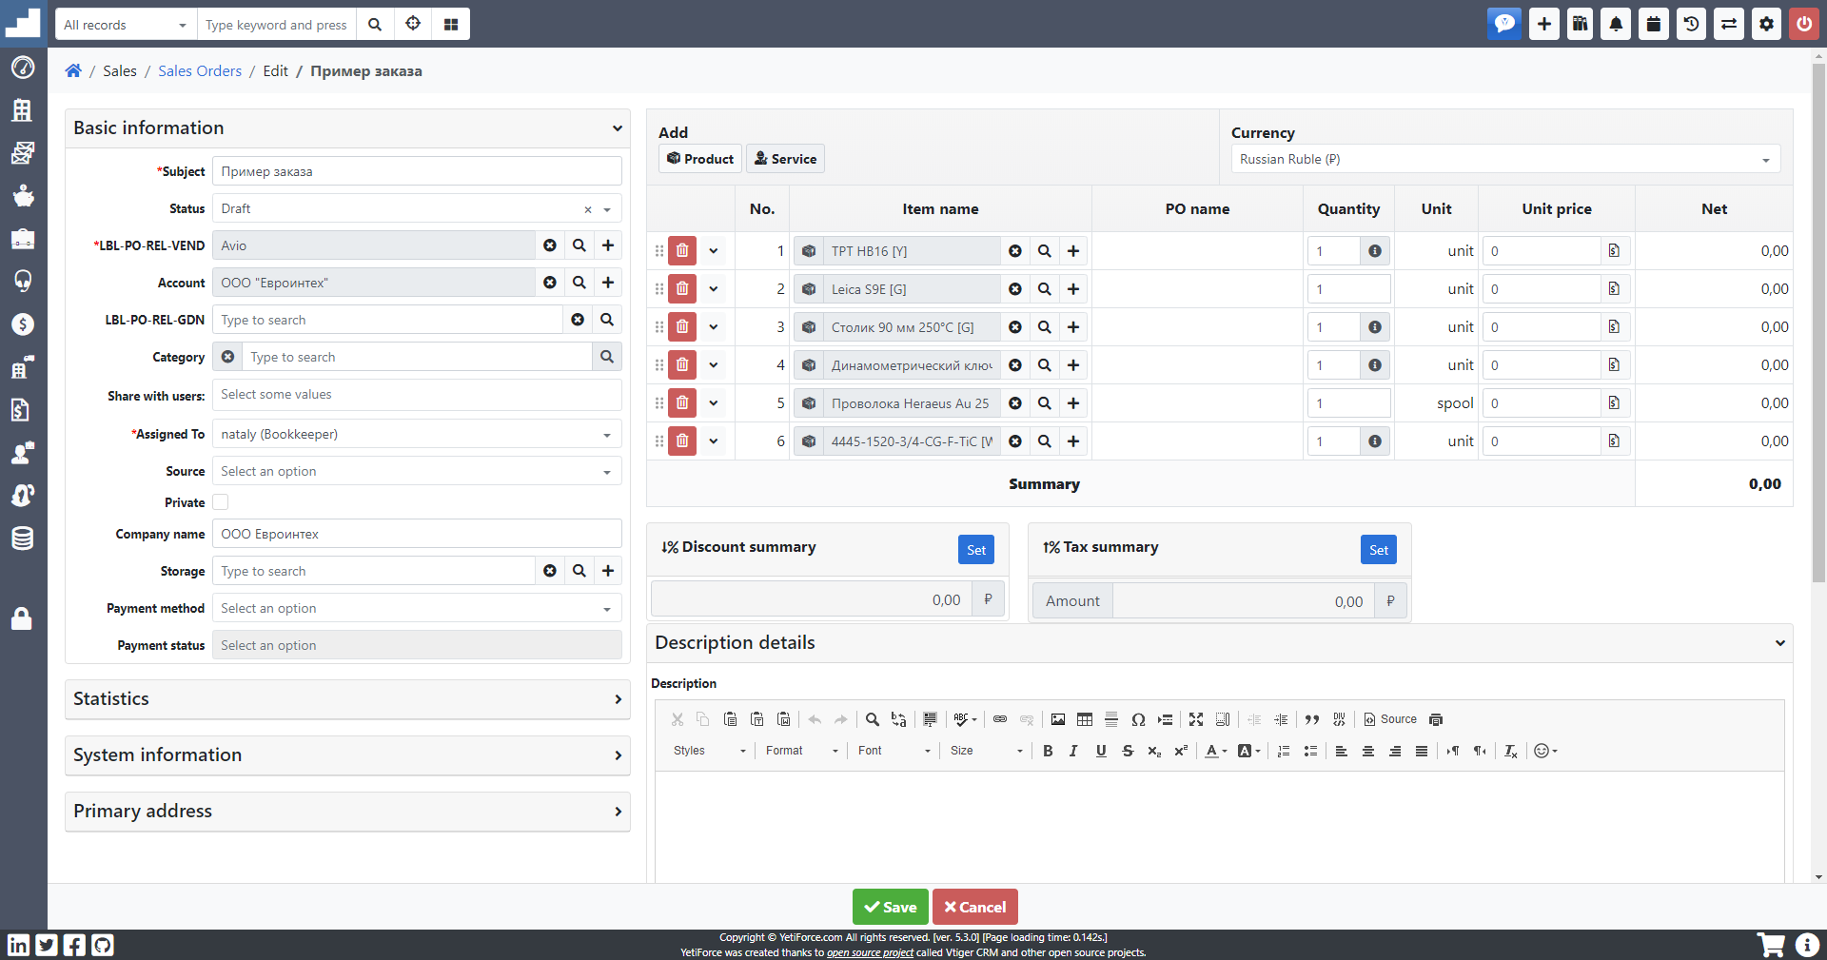
Task: Open the text color picker
Action: (x=1216, y=751)
